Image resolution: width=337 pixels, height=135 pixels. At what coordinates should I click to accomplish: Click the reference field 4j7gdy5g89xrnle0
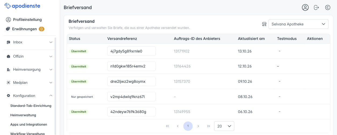(x=132, y=51)
